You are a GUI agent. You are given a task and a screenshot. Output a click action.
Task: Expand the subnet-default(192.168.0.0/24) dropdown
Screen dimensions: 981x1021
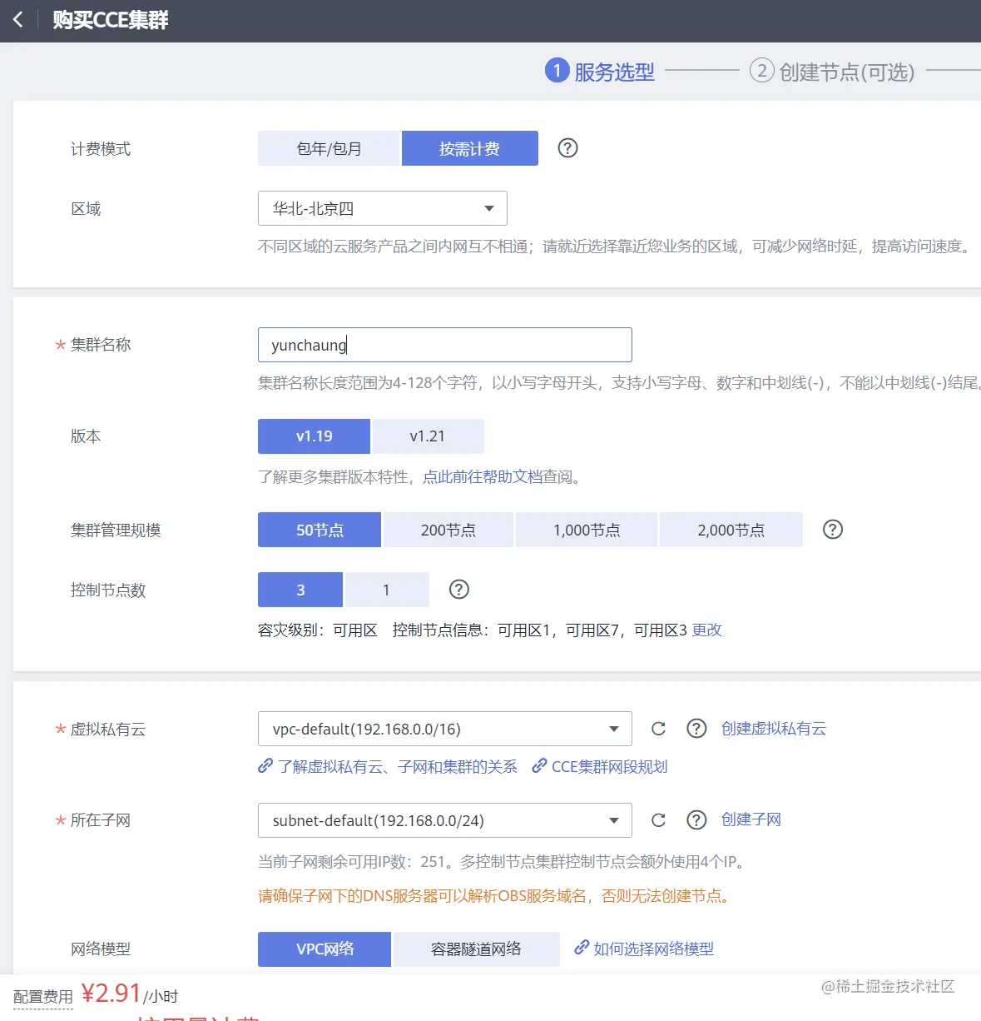pos(445,820)
